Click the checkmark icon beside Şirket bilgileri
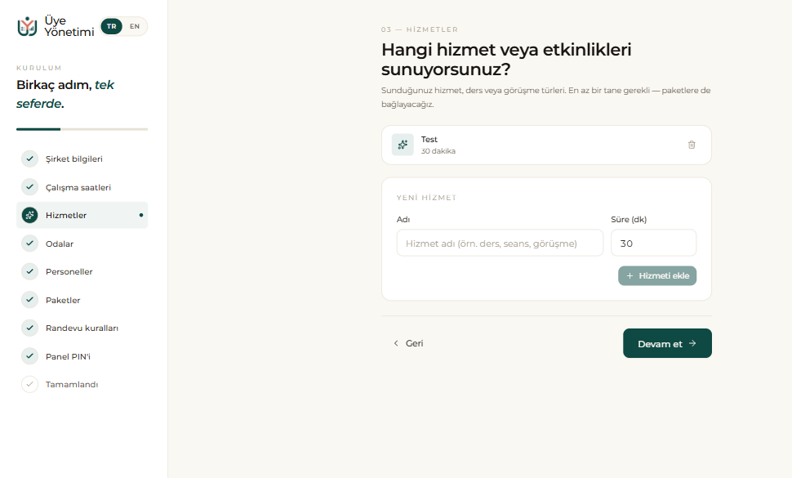Screen dimensions: 792x478 (29, 159)
